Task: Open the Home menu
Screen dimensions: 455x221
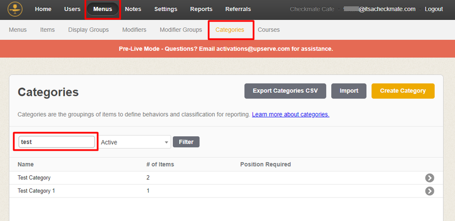Action: tap(43, 9)
